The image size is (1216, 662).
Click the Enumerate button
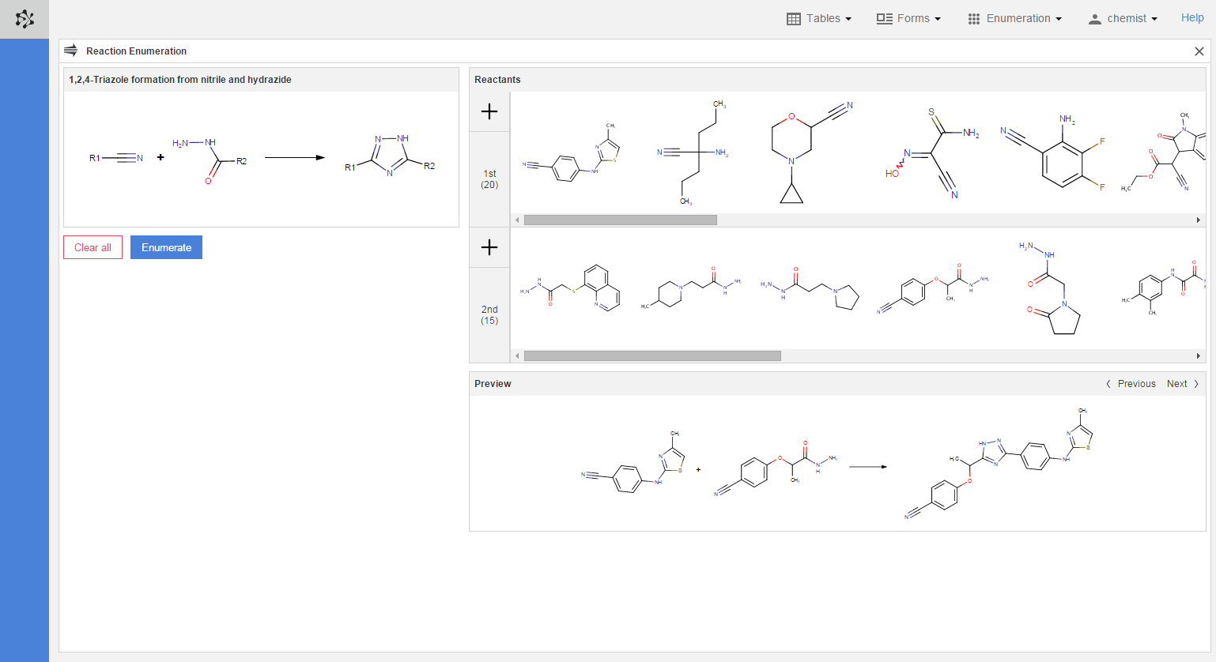coord(166,247)
